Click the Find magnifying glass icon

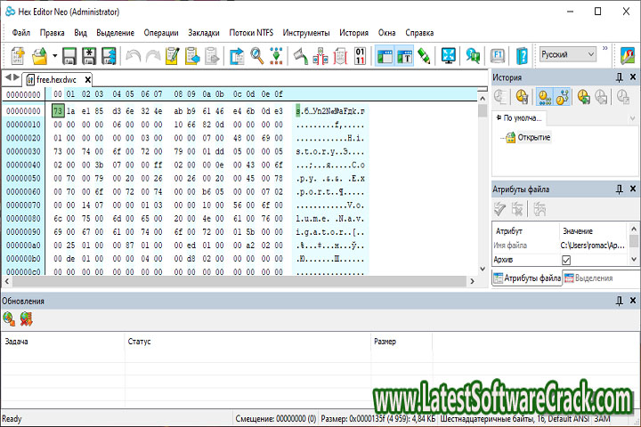(256, 55)
